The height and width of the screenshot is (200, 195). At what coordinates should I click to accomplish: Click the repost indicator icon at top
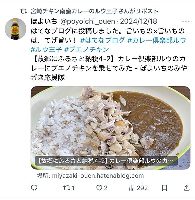(24, 11)
